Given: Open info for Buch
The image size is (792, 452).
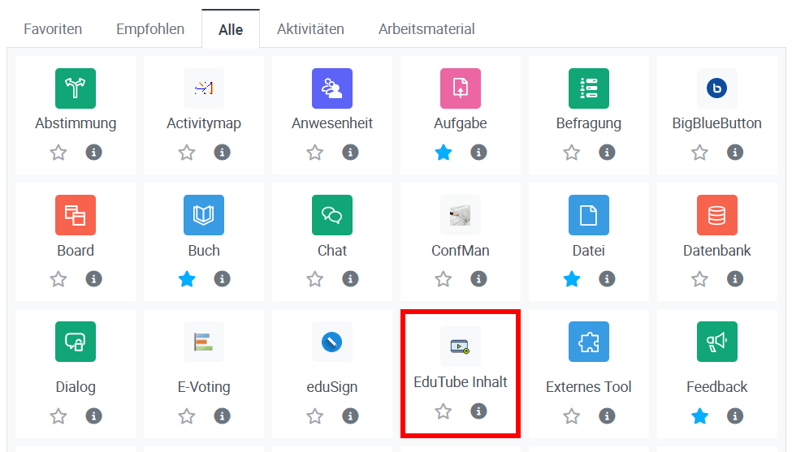Looking at the screenshot, I should click(222, 278).
